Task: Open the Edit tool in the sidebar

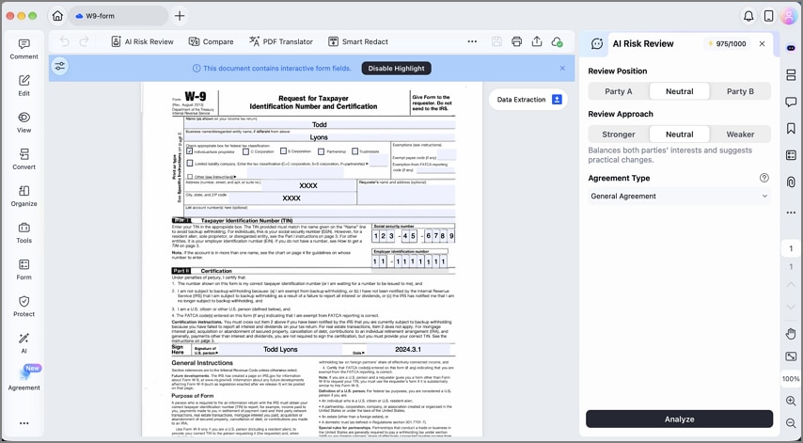Action: (24, 86)
